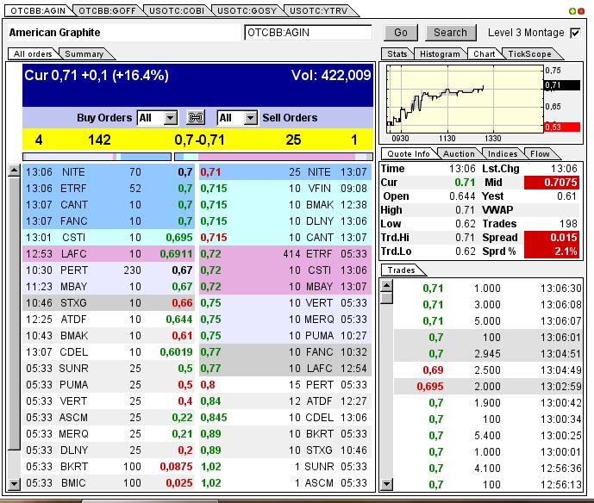Open the OTCBB:GOFF tab
The width and height of the screenshot is (594, 503).
(106, 11)
